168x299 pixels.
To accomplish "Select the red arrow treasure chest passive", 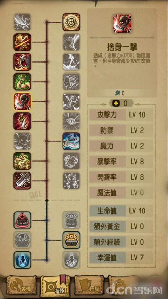I will [x=22, y=220].
